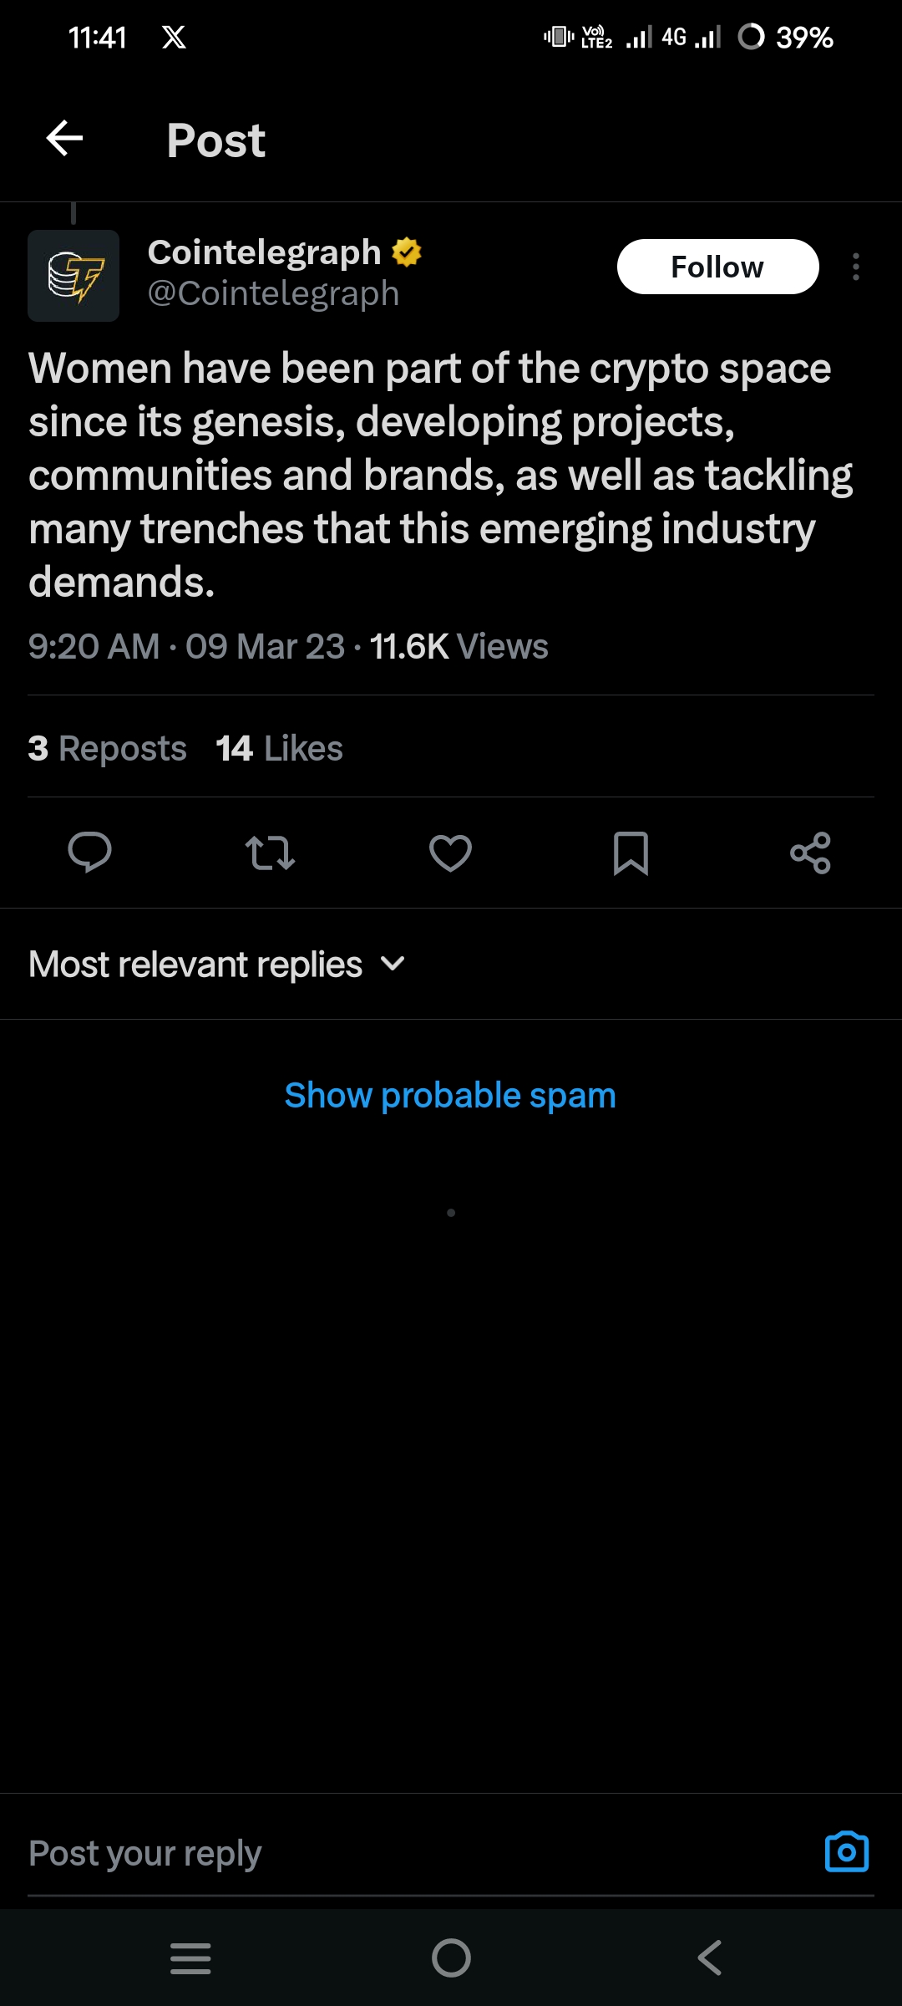The height and width of the screenshot is (2006, 902).
Task: Tap Android home circle button
Action: coord(451,1958)
